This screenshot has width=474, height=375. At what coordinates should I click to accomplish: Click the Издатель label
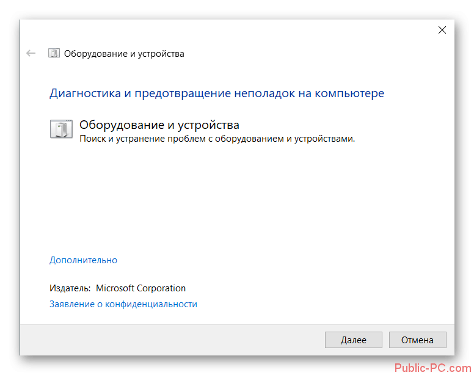coord(70,288)
